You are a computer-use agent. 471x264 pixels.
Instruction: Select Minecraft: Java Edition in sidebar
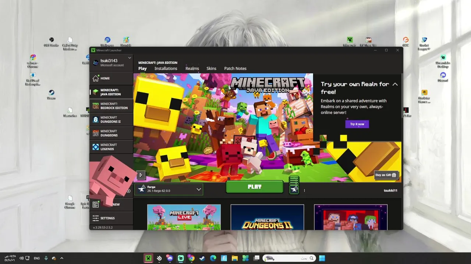pos(111,92)
